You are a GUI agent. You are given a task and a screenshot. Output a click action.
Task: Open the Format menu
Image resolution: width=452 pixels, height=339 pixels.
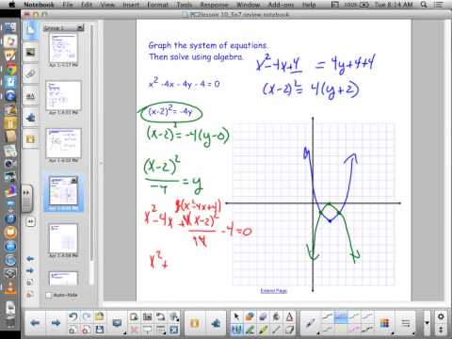(157, 5)
